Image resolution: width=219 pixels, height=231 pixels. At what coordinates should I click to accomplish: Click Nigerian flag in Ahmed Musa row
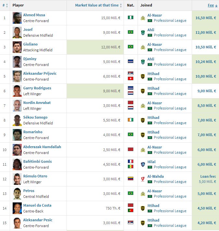click(131, 18)
